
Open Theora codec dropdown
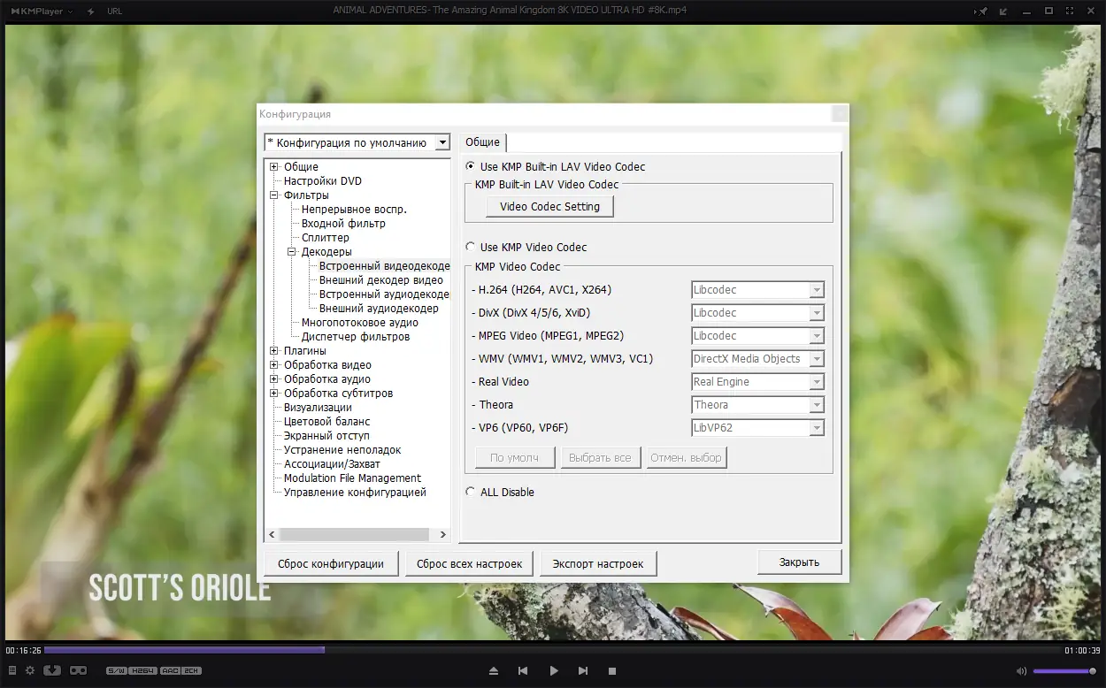pyautogui.click(x=757, y=405)
